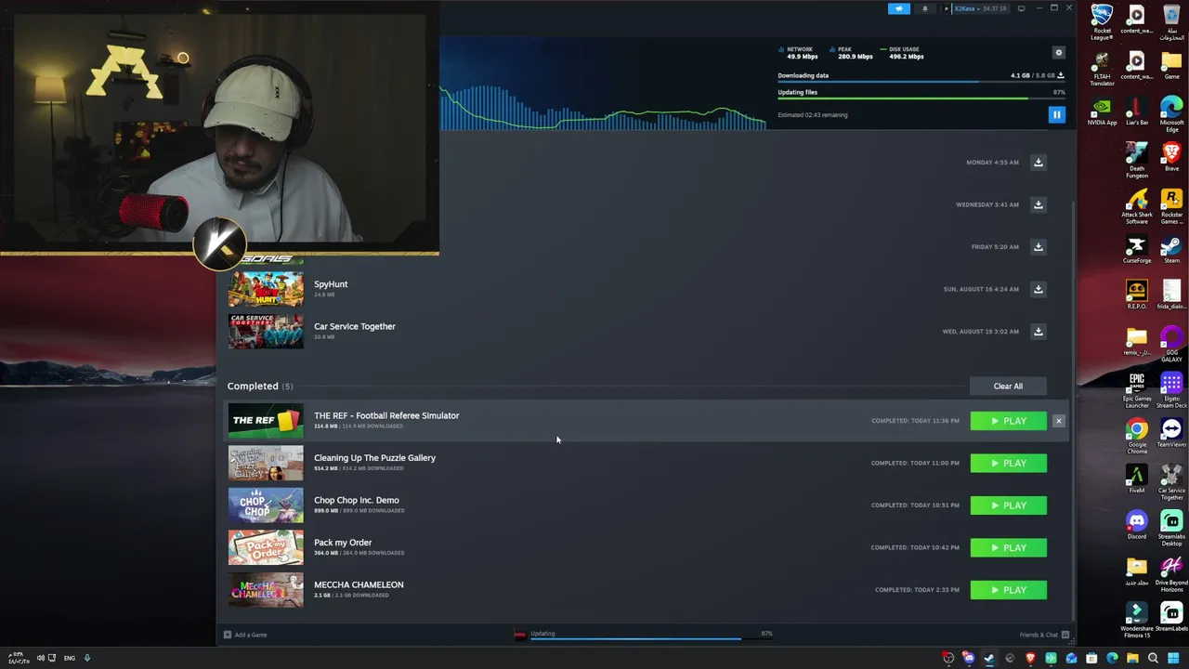The height and width of the screenshot is (669, 1189).
Task: Play THE REF - Football Referee Simulator
Action: (x=1009, y=421)
